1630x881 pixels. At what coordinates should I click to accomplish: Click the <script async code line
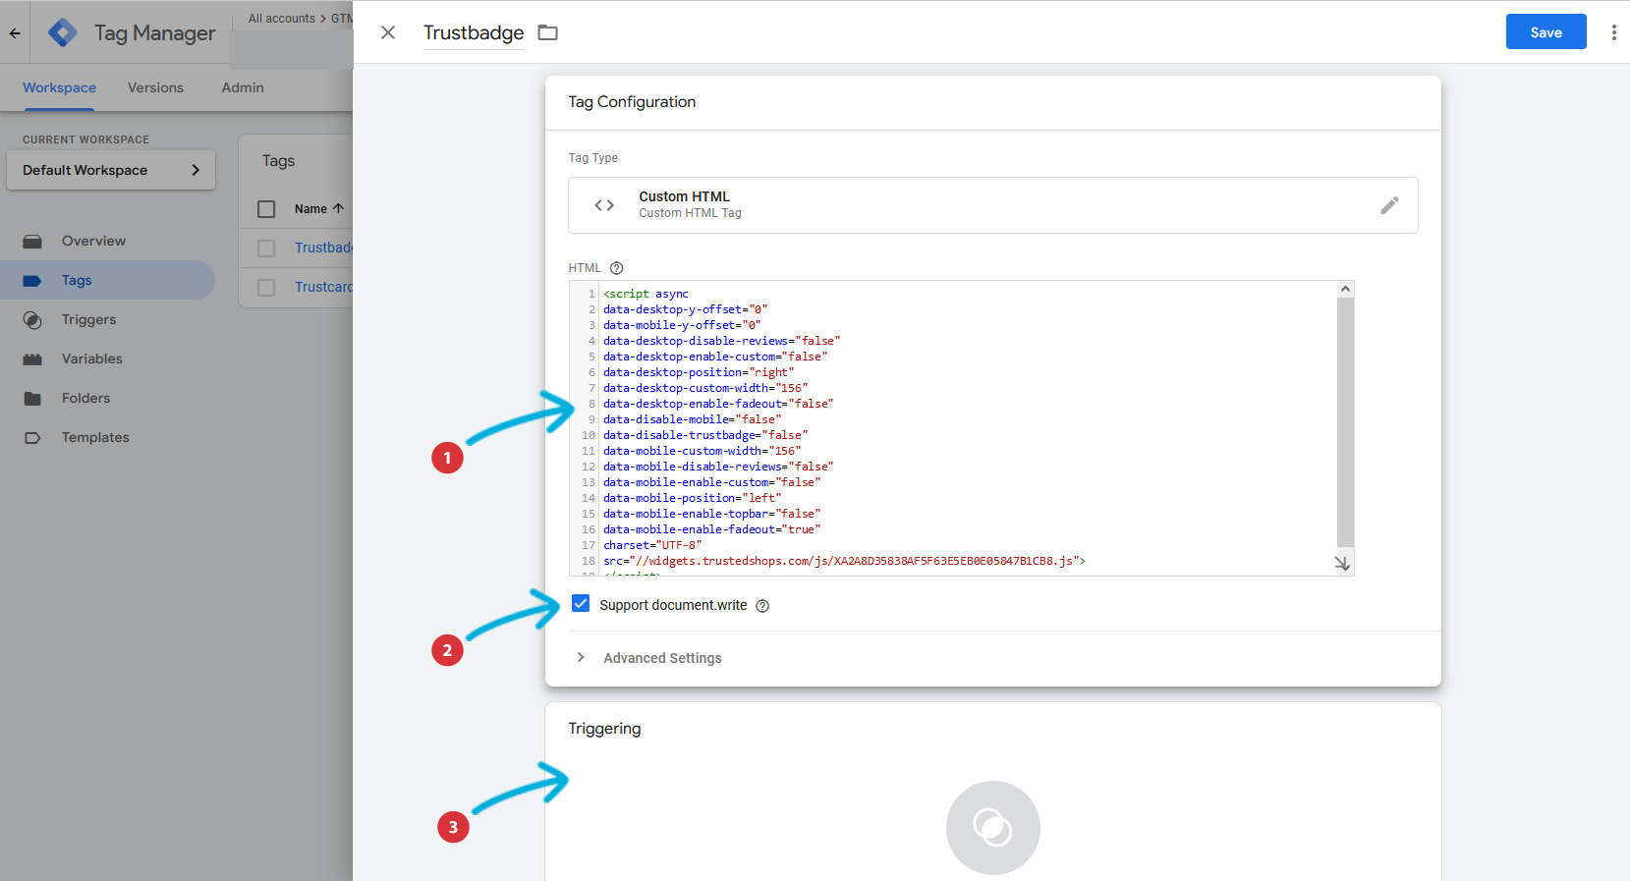coord(646,294)
